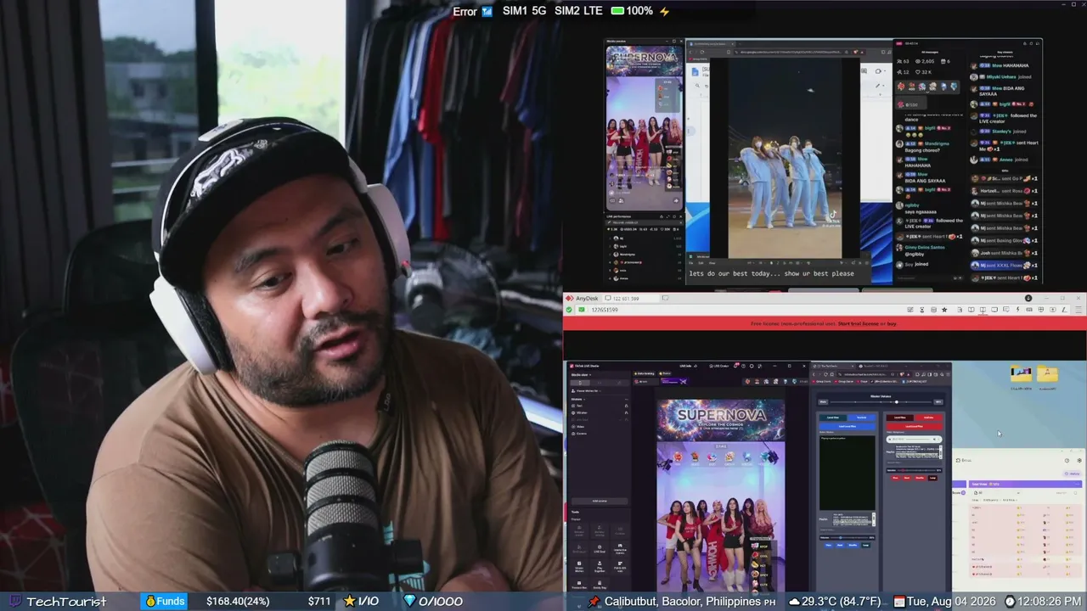Open the AnyDesk hamburger menu
This screenshot has width=1087, height=611.
[1080, 310]
